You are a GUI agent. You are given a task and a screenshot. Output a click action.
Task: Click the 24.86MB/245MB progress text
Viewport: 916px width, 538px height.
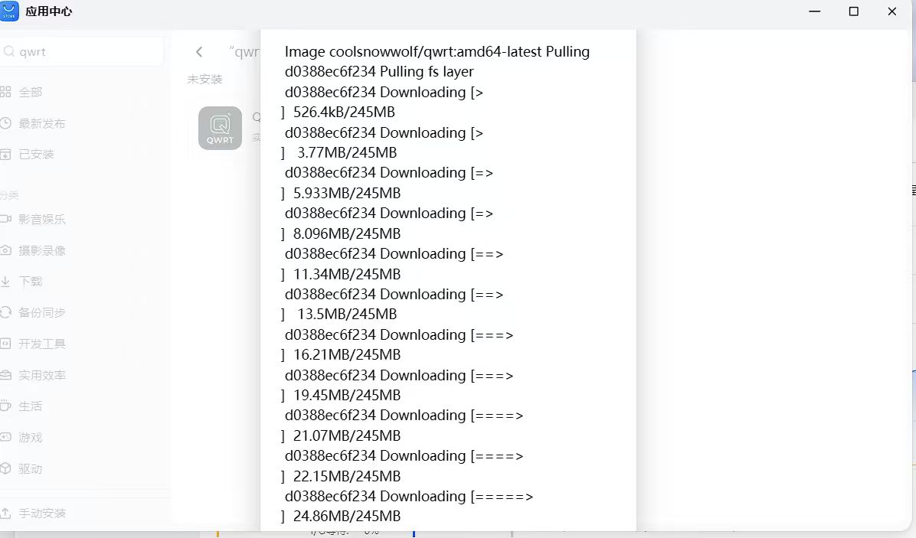347,517
